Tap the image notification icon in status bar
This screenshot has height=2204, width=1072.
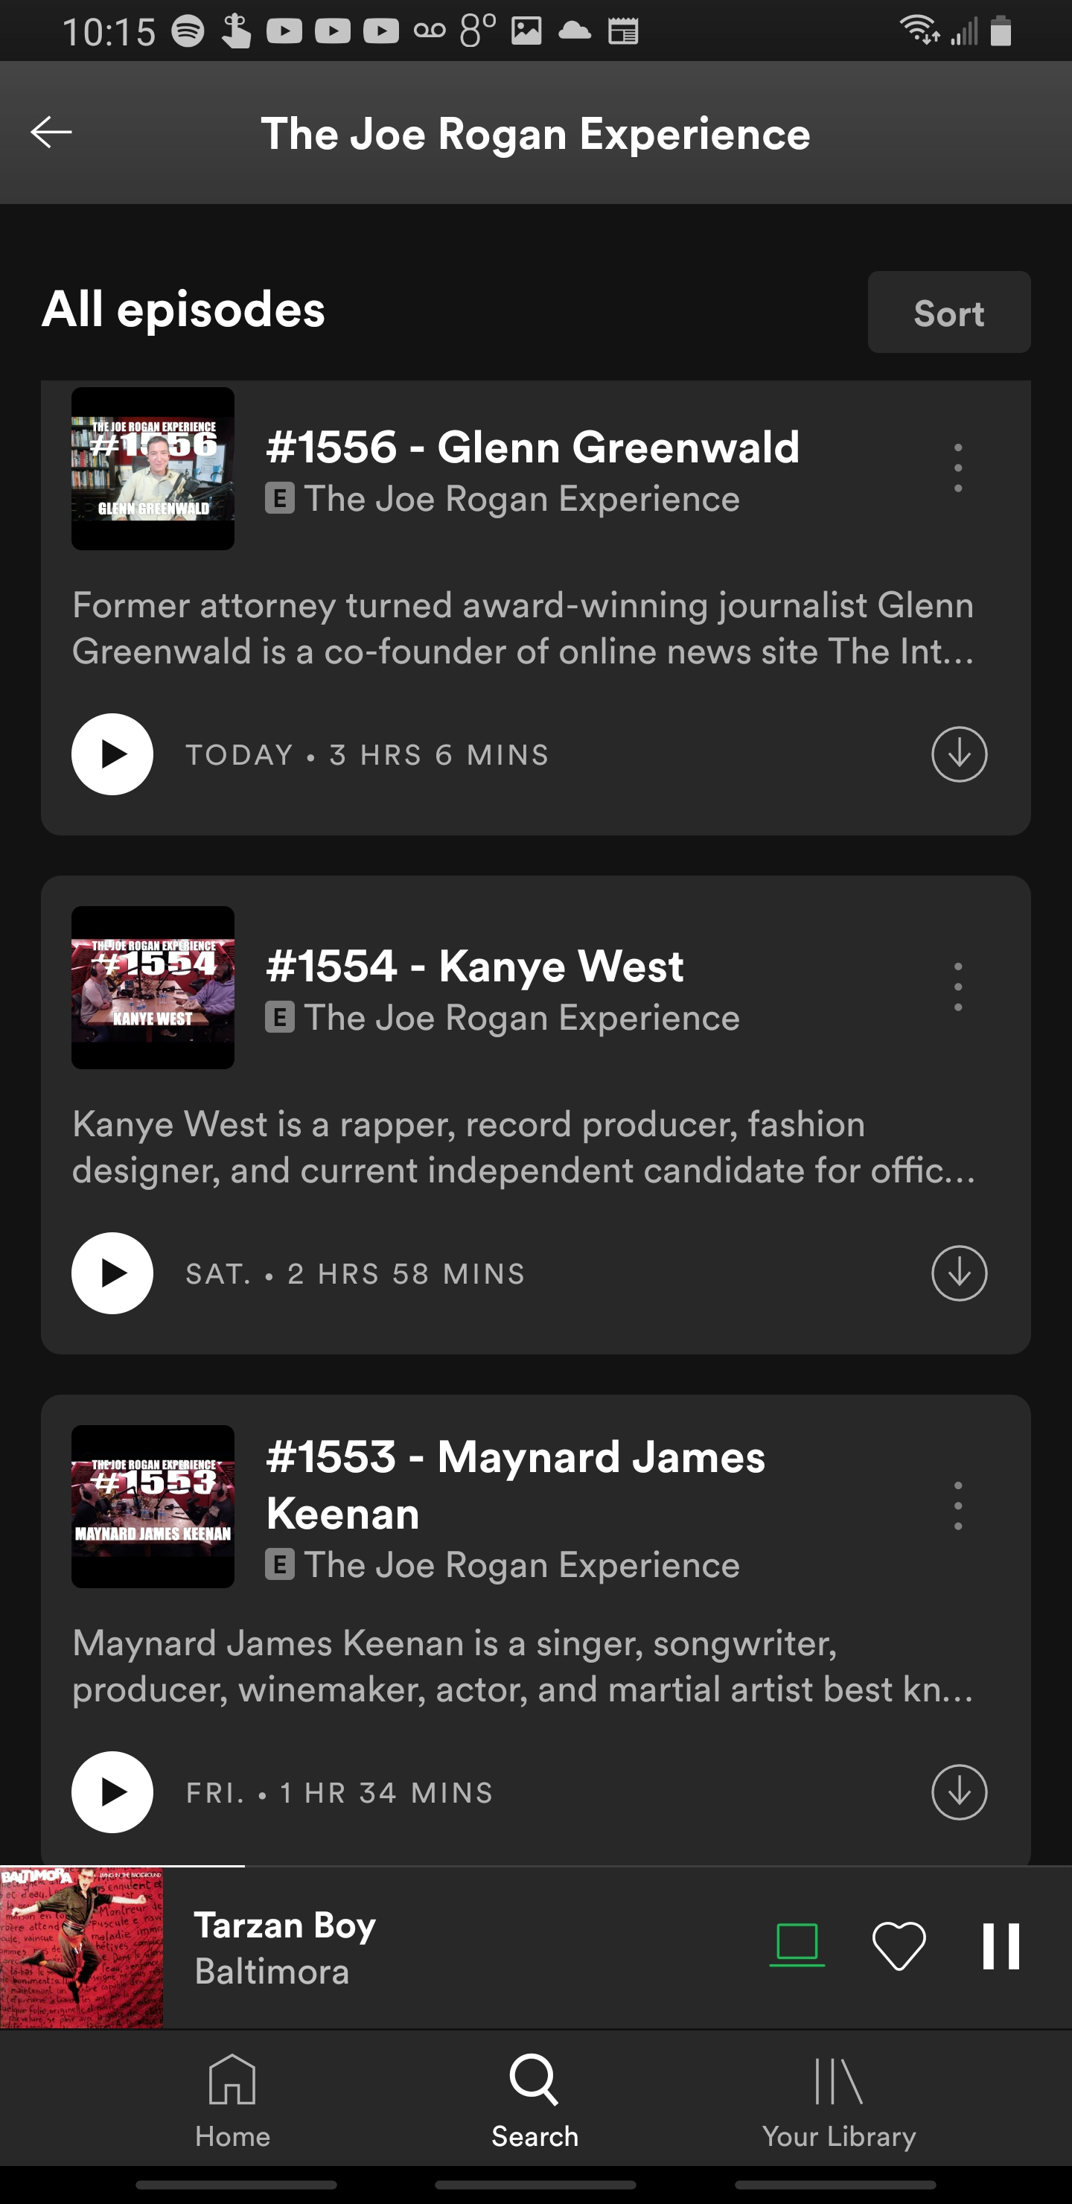526,32
